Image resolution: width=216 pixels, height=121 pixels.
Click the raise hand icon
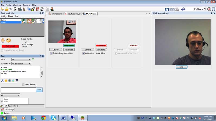(3, 40)
